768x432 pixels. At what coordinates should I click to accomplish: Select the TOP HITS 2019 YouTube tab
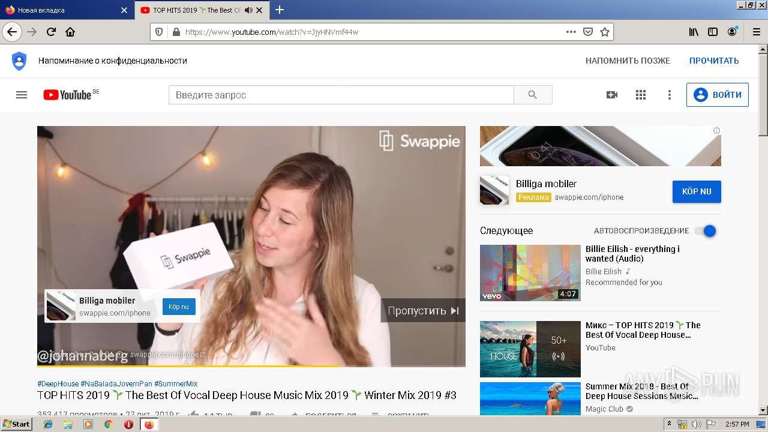click(202, 10)
